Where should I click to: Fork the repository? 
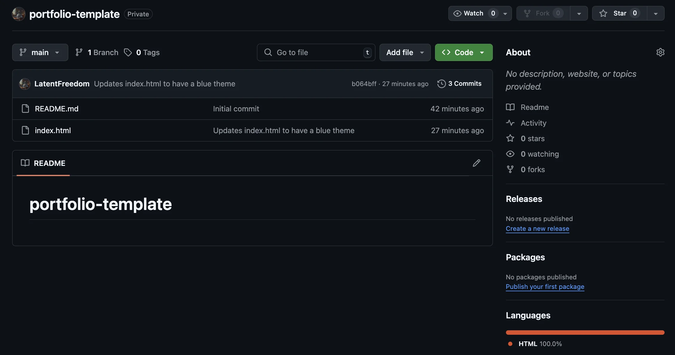[543, 13]
